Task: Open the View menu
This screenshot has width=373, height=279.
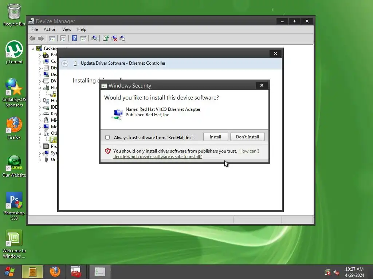Action: coord(67,29)
